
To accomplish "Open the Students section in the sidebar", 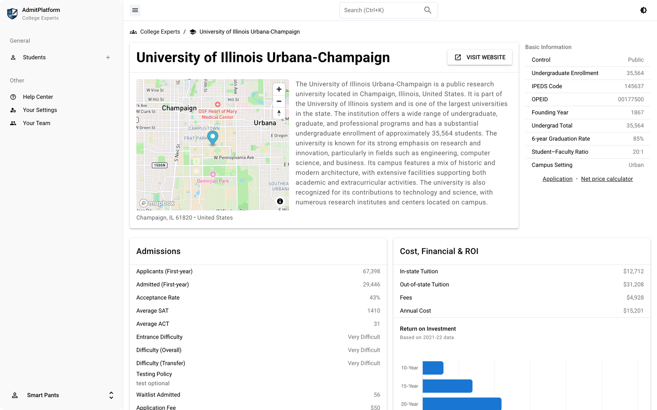I will pyautogui.click(x=34, y=57).
